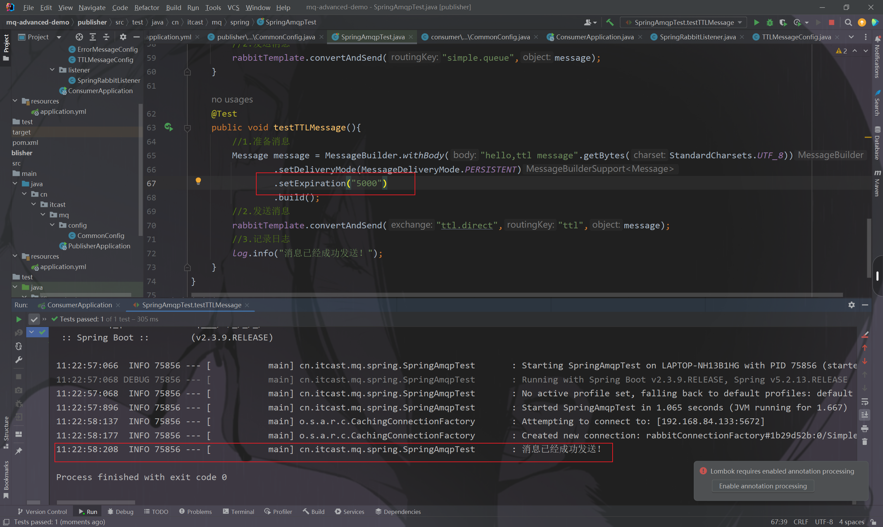Toggle Show Passed tests checkmark button
Image resolution: width=883 pixels, height=527 pixels.
(34, 319)
